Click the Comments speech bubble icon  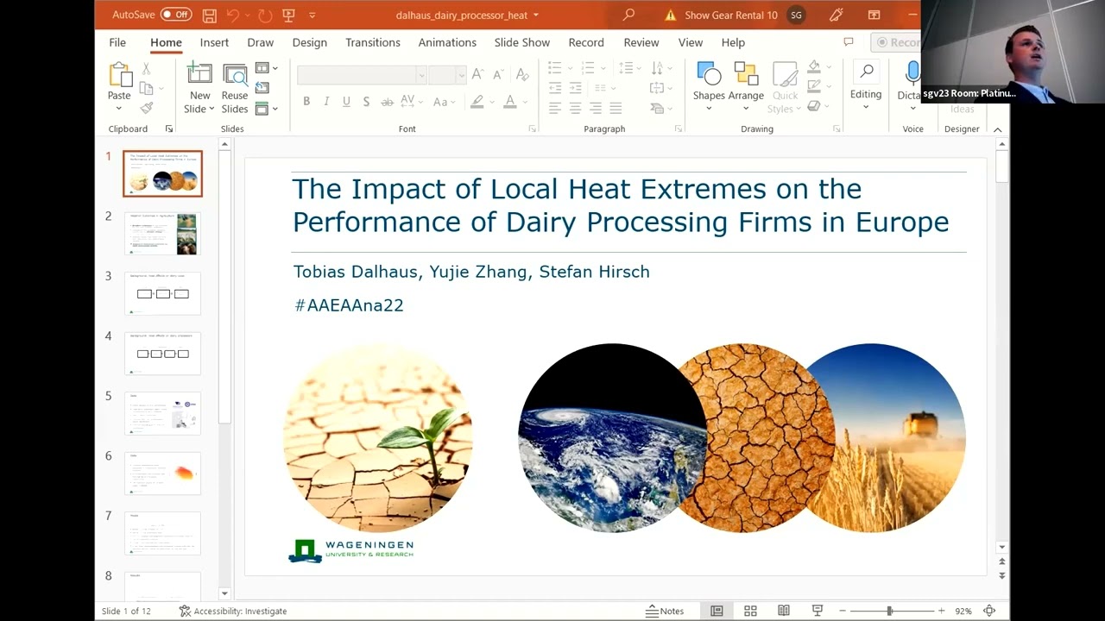(x=849, y=42)
